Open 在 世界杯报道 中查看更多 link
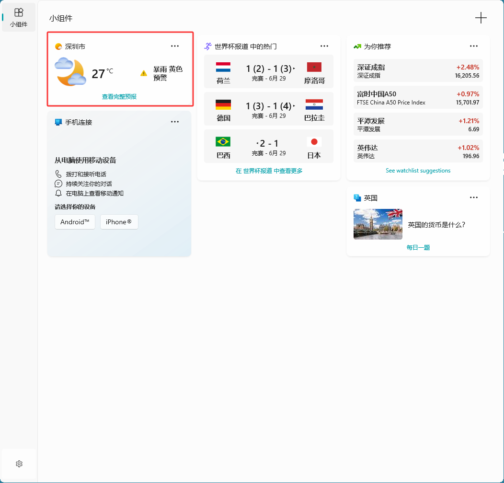The width and height of the screenshot is (504, 483). click(x=269, y=171)
